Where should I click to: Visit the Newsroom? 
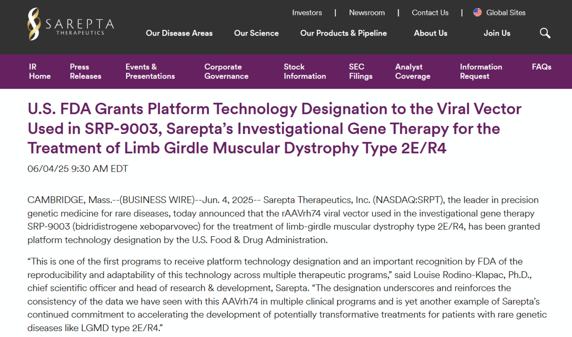367,12
